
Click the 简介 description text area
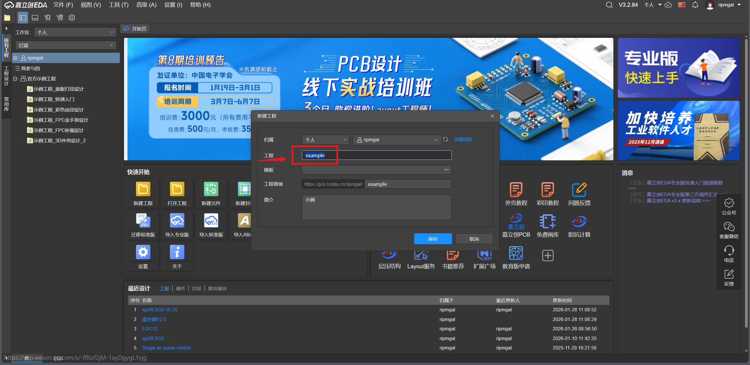pyautogui.click(x=376, y=207)
